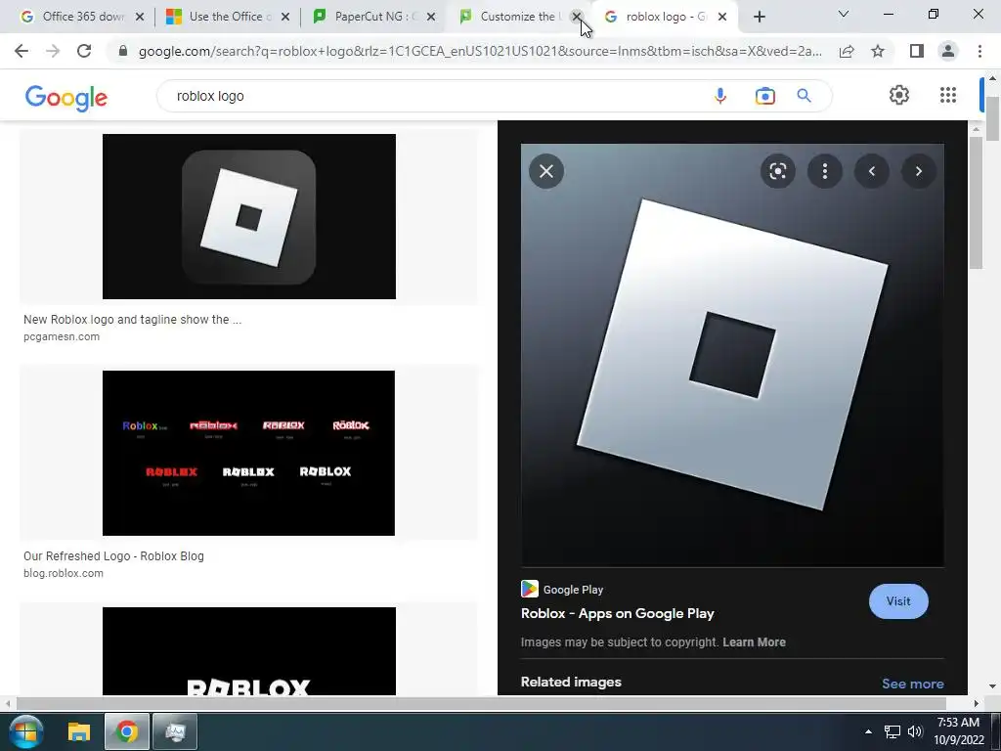Bookmark this page with the star
The width and height of the screenshot is (1001, 751).
[x=878, y=51]
